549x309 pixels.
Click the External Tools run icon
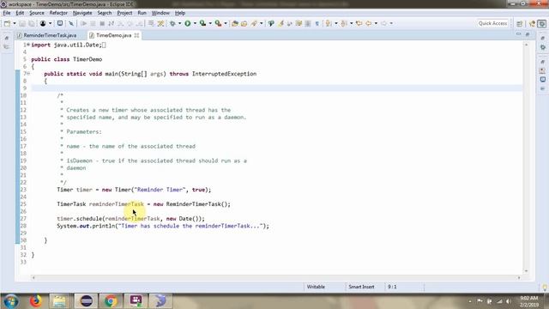click(218, 23)
